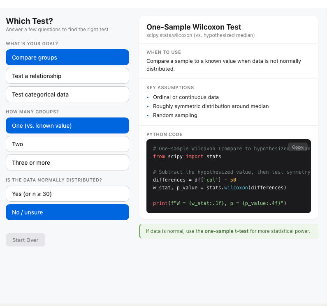Click the One-Sample Wilcoxon Test title
Image resolution: width=327 pixels, height=306 pixels.
tap(194, 27)
